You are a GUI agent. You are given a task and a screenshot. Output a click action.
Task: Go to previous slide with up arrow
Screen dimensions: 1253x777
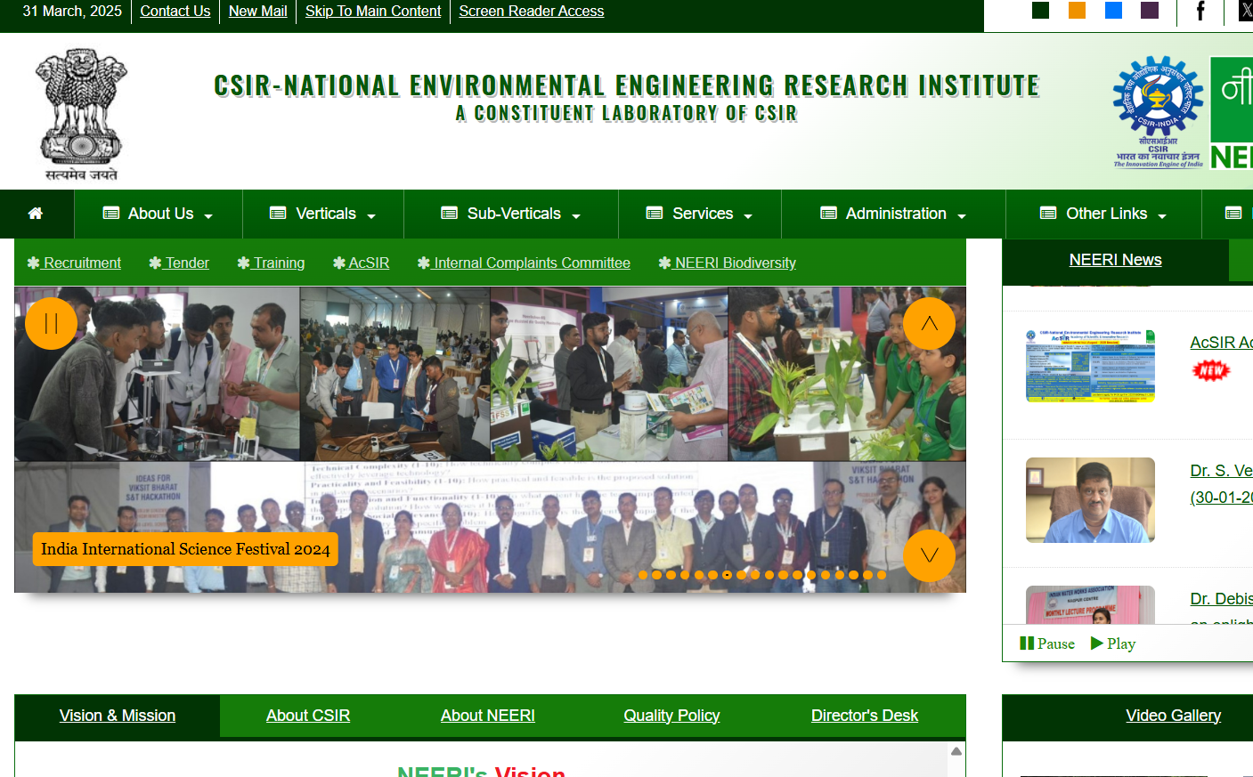tap(929, 324)
